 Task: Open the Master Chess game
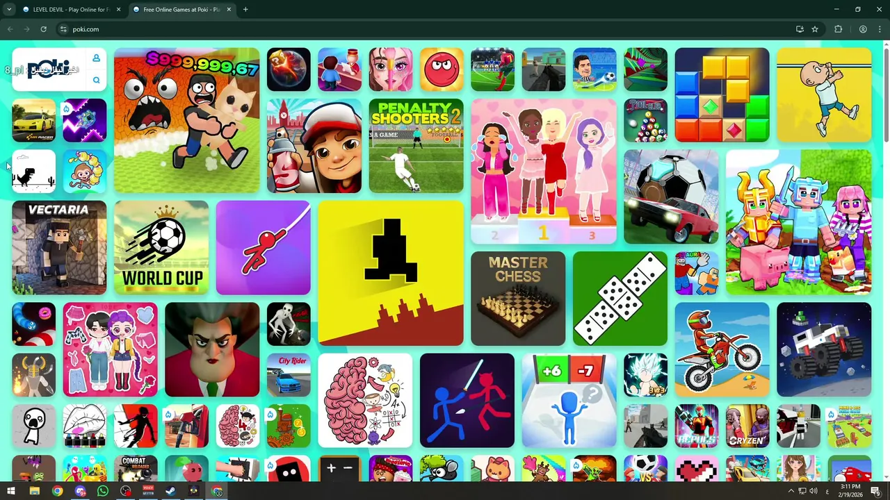click(518, 299)
